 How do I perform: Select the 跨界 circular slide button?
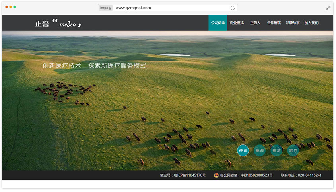293,150
